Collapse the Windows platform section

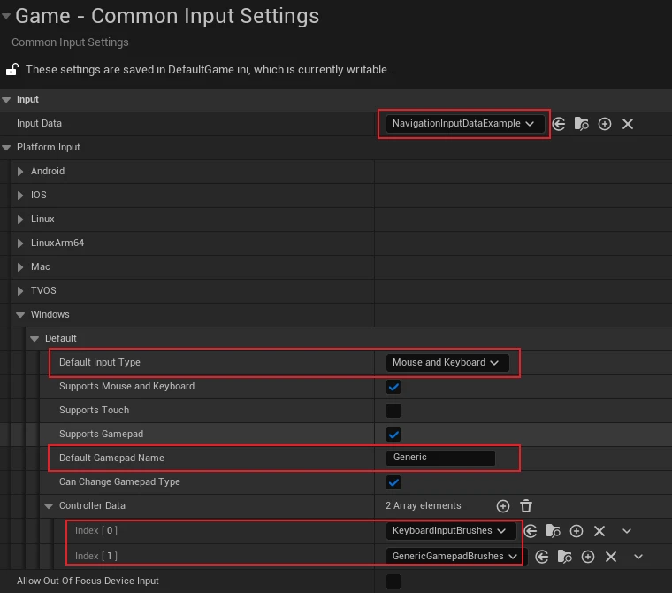(20, 315)
